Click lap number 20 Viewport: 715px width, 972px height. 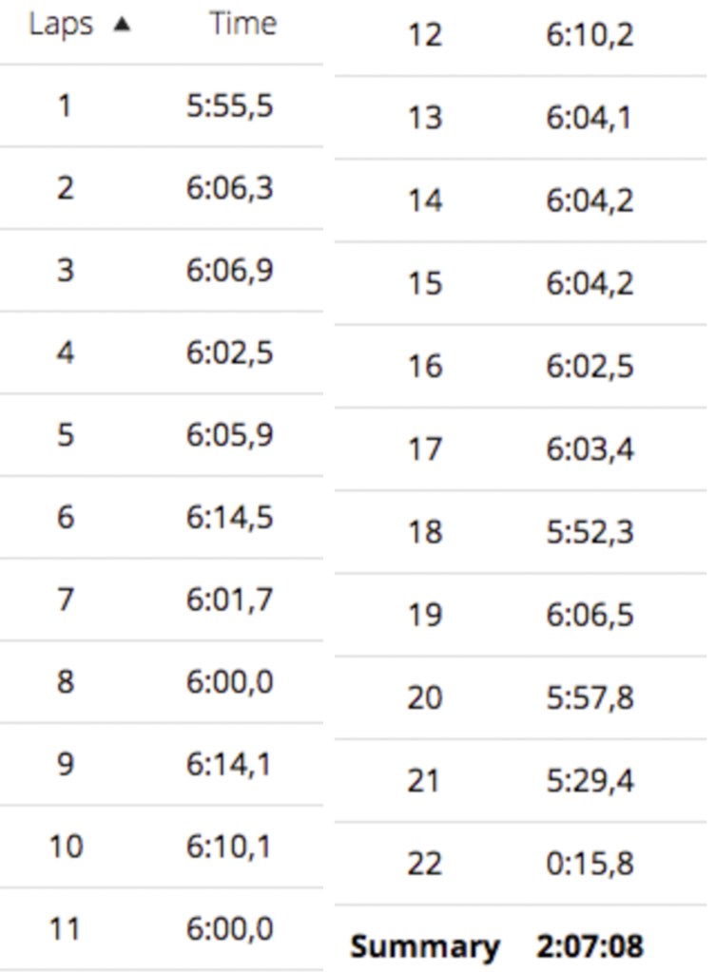pos(425,698)
